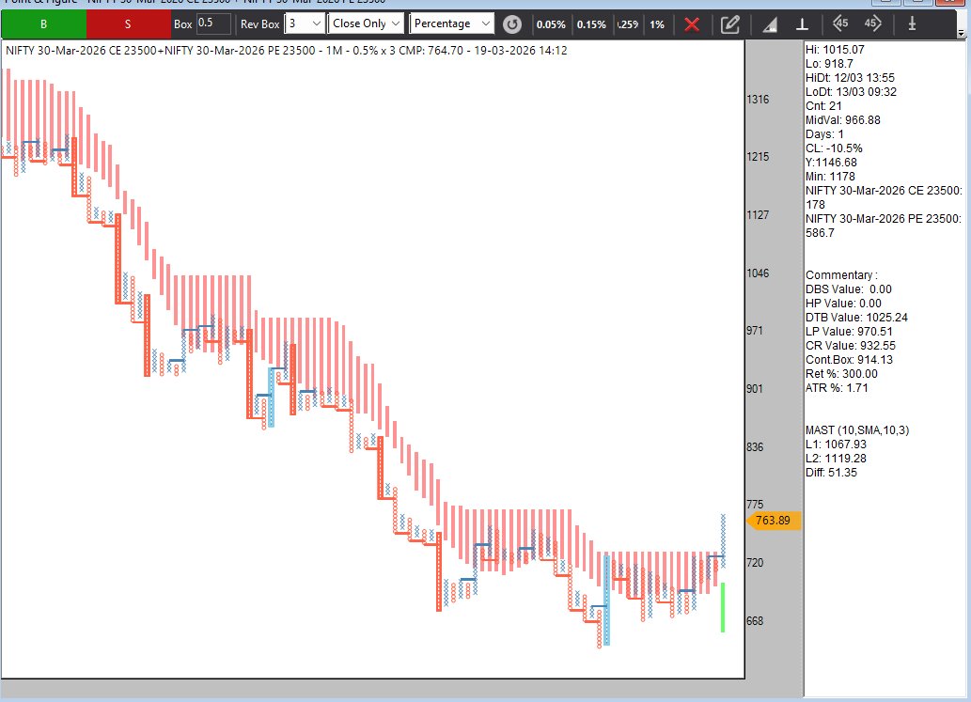The image size is (971, 702).
Task: Click the 'CL: -10.5%' entry
Action: (834, 148)
